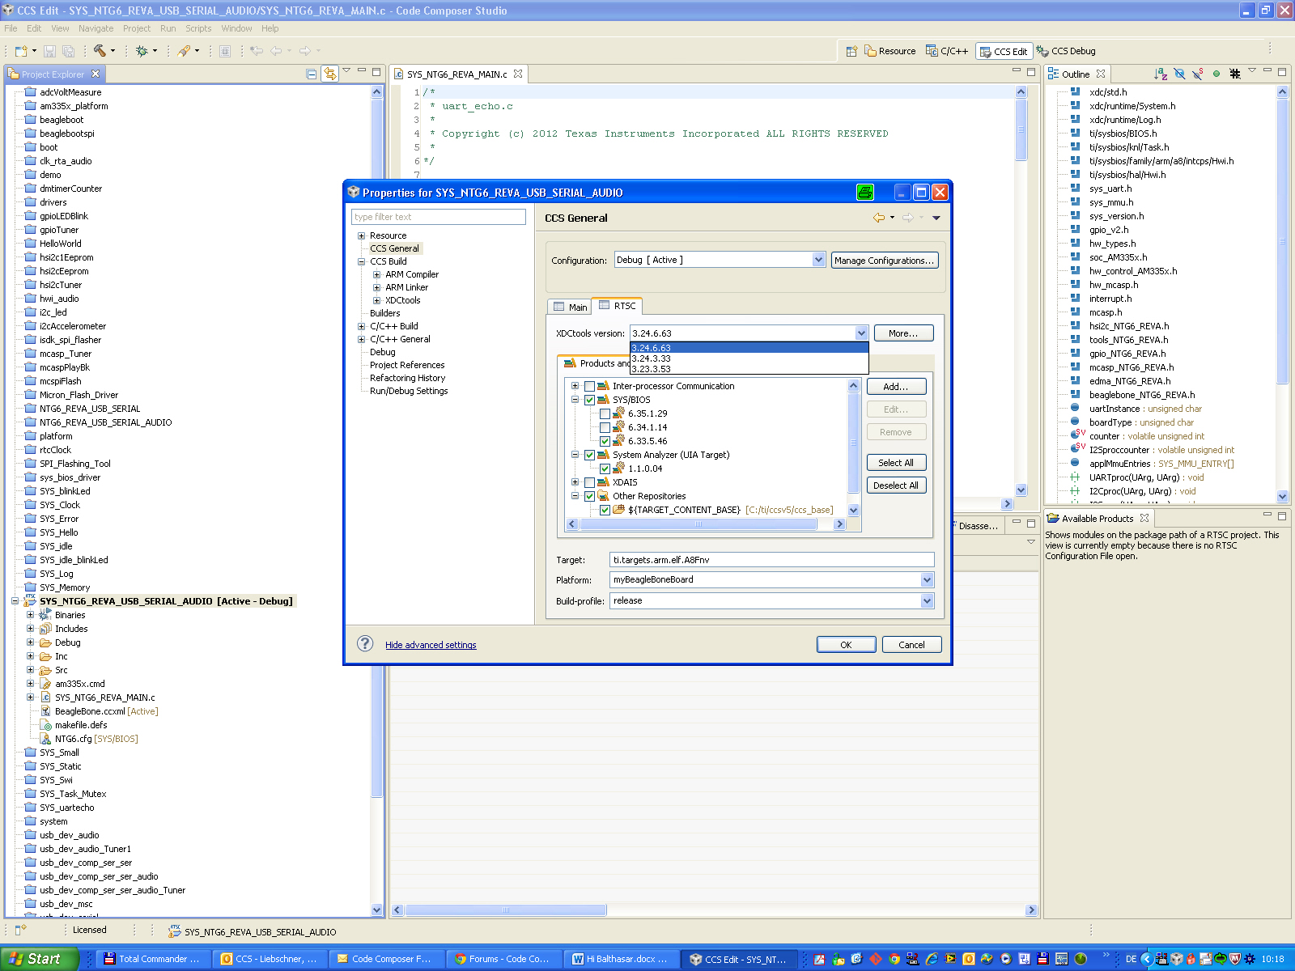Collapse the CCS Build properties node
1295x971 pixels.
[x=361, y=261]
